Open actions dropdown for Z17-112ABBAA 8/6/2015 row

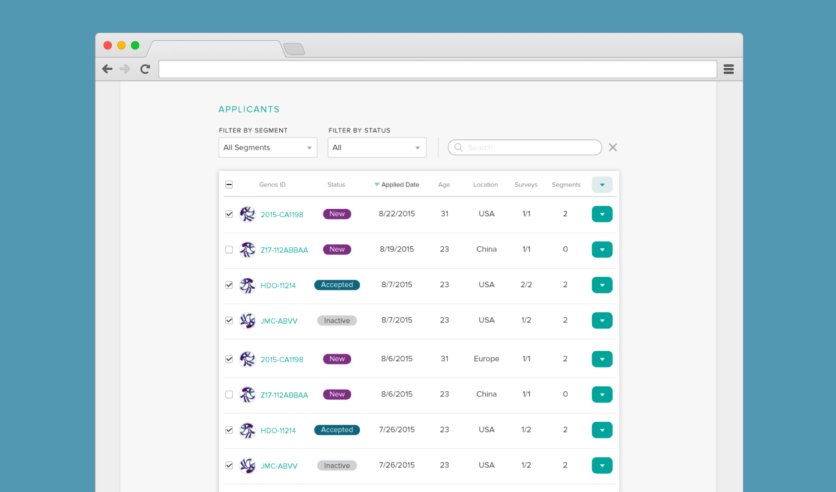(602, 394)
